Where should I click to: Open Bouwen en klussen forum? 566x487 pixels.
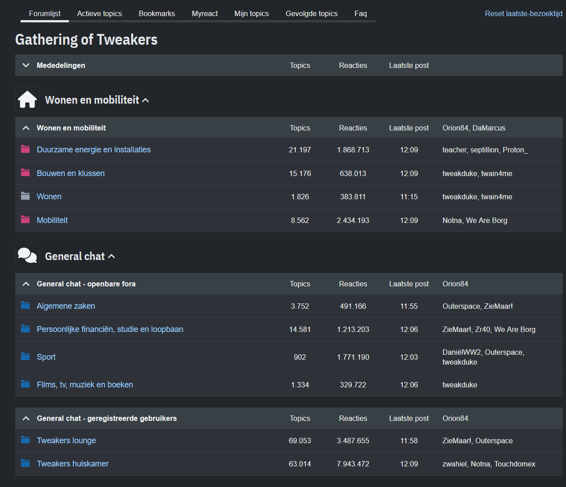(x=71, y=173)
